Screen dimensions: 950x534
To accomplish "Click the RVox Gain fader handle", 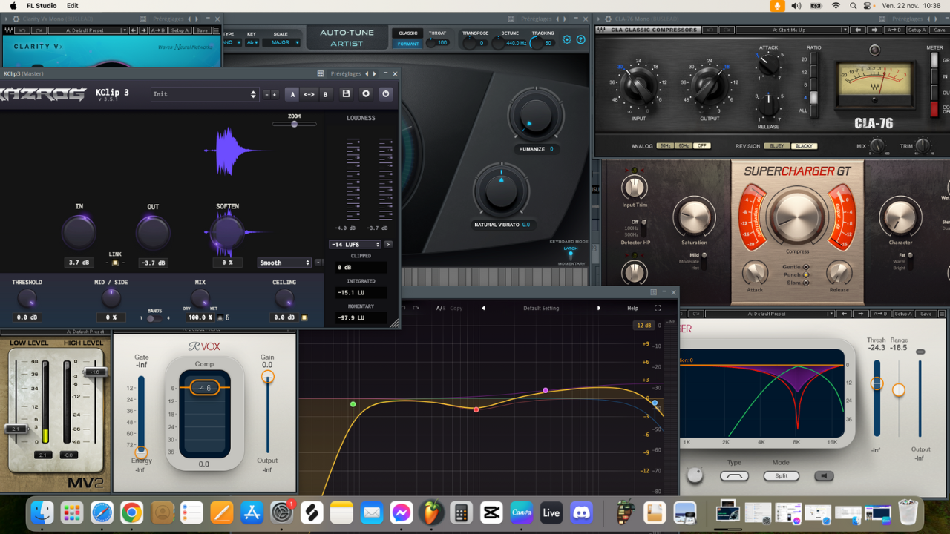I will 267,377.
